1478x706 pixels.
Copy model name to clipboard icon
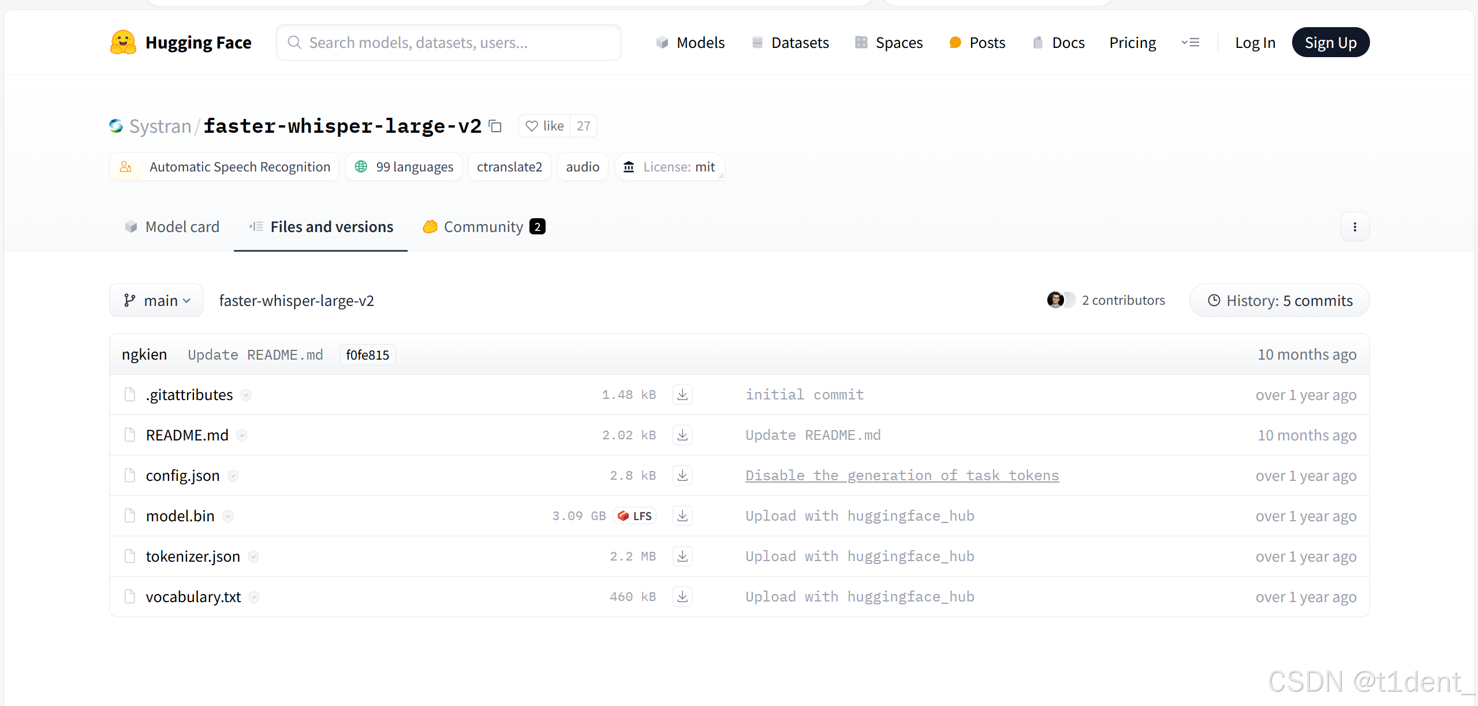pos(495,126)
